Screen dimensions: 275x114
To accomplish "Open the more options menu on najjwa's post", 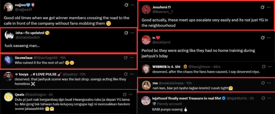I will pyautogui.click(x=132, y=5).
